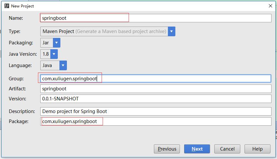Open the Type dropdown arrow
The width and height of the screenshot is (277, 159).
point(171,31)
